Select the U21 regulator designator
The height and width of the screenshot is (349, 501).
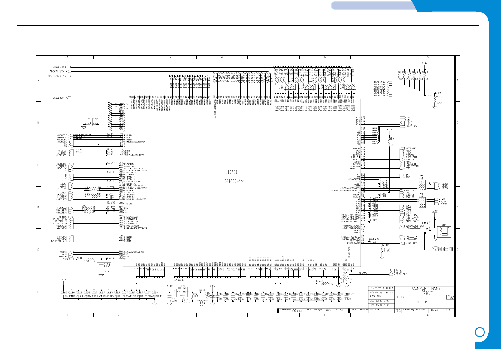[183, 286]
